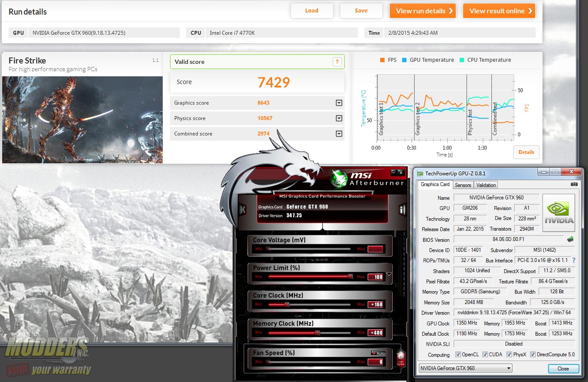This screenshot has width=588, height=382.
Task: Expand Power Limit arrow in Afterburner
Action: point(389,274)
